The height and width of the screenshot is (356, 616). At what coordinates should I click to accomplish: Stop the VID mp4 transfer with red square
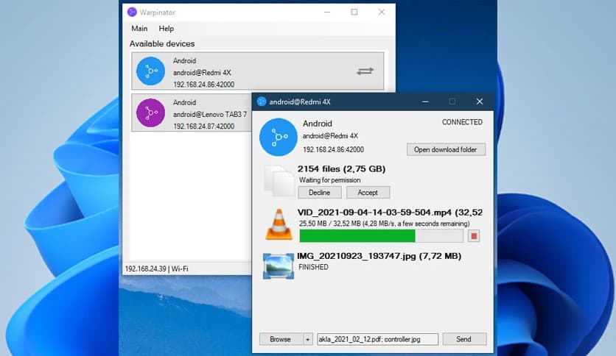[x=474, y=236]
